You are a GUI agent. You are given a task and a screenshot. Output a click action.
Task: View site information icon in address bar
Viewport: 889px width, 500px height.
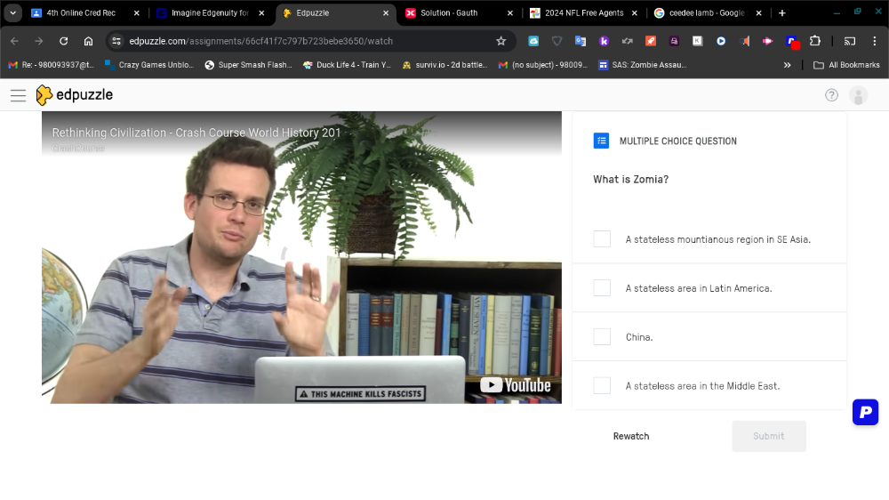116,41
